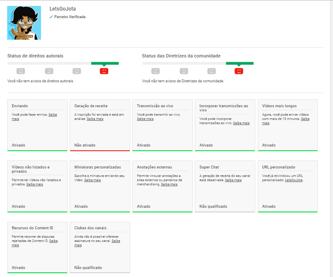Click 'Você não tem avisos de direitos autorais' text
This screenshot has height=277, width=333.
41,81
